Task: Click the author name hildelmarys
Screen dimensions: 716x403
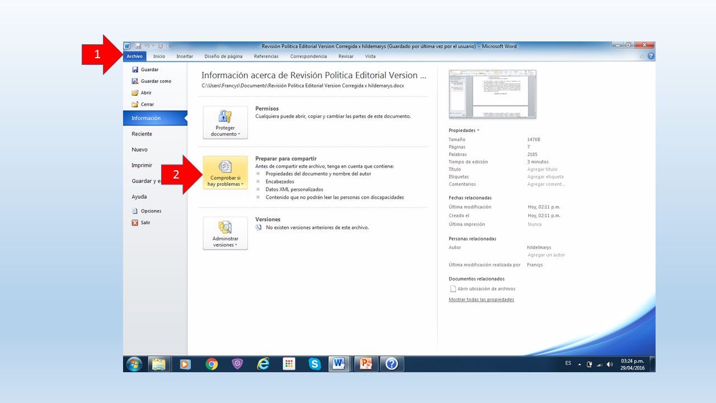Action: [x=539, y=247]
